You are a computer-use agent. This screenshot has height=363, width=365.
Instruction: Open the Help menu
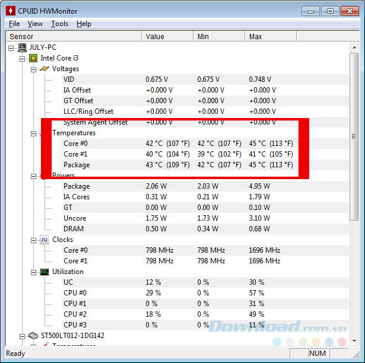(x=84, y=24)
